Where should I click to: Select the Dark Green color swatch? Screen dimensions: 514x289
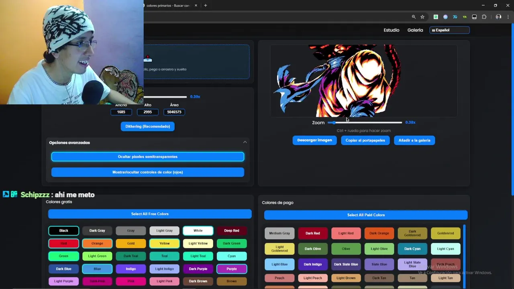click(x=232, y=243)
